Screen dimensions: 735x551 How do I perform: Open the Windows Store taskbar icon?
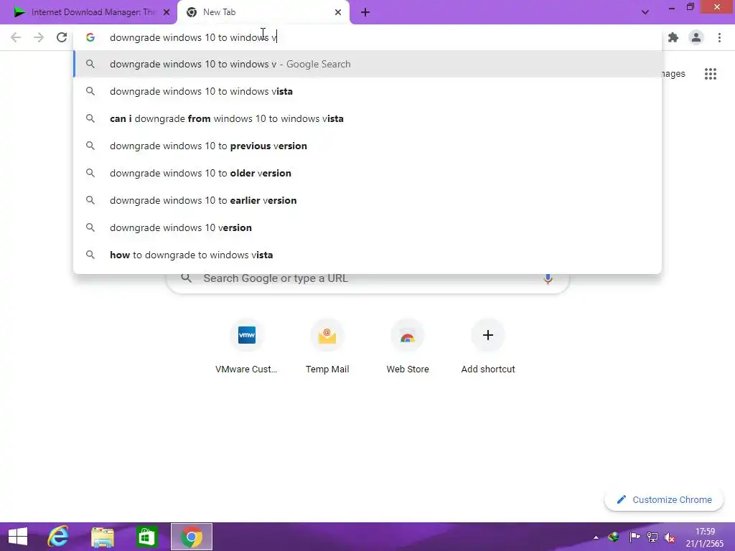pos(146,537)
